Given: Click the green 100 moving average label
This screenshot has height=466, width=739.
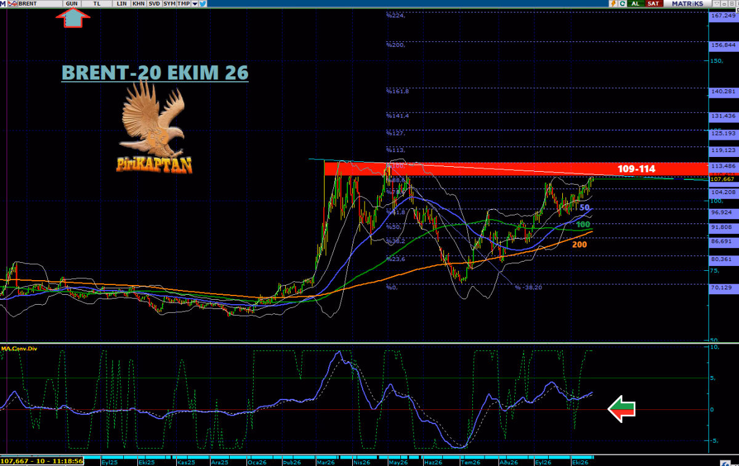Looking at the screenshot, I should (583, 225).
